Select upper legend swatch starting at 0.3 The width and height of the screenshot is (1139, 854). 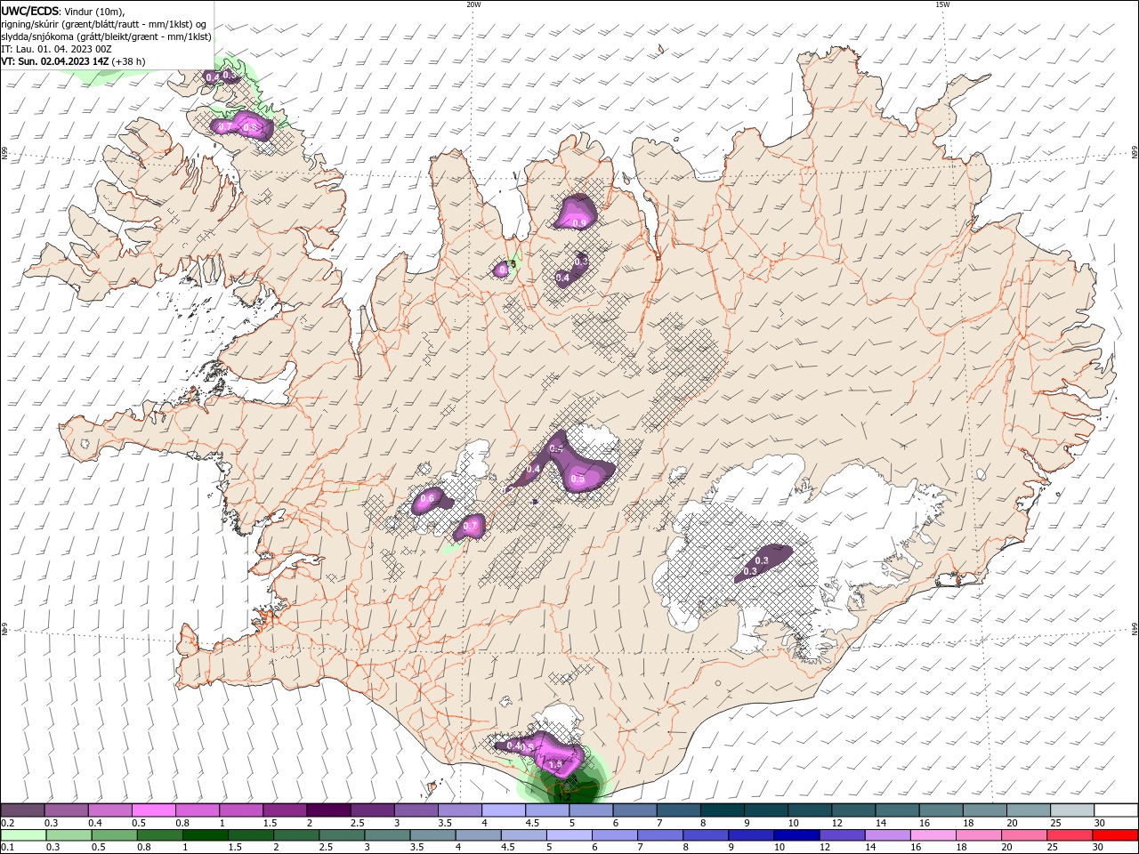[x=67, y=810]
